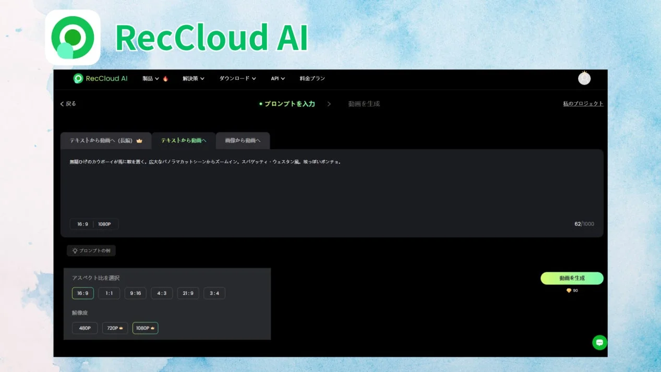Image resolution: width=661 pixels, height=372 pixels.
Task: Open the chat support bubble
Action: (x=599, y=342)
